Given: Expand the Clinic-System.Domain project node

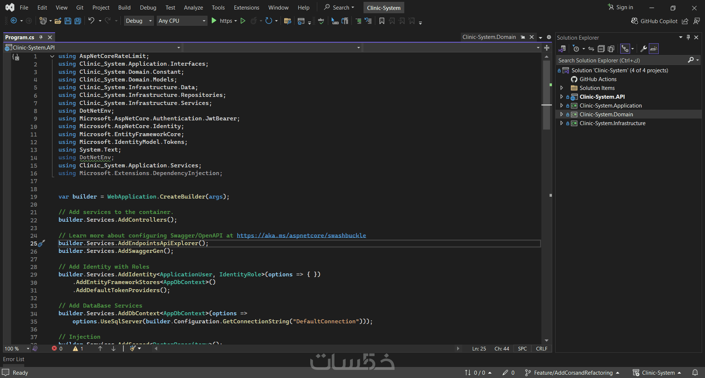Looking at the screenshot, I should coord(562,115).
